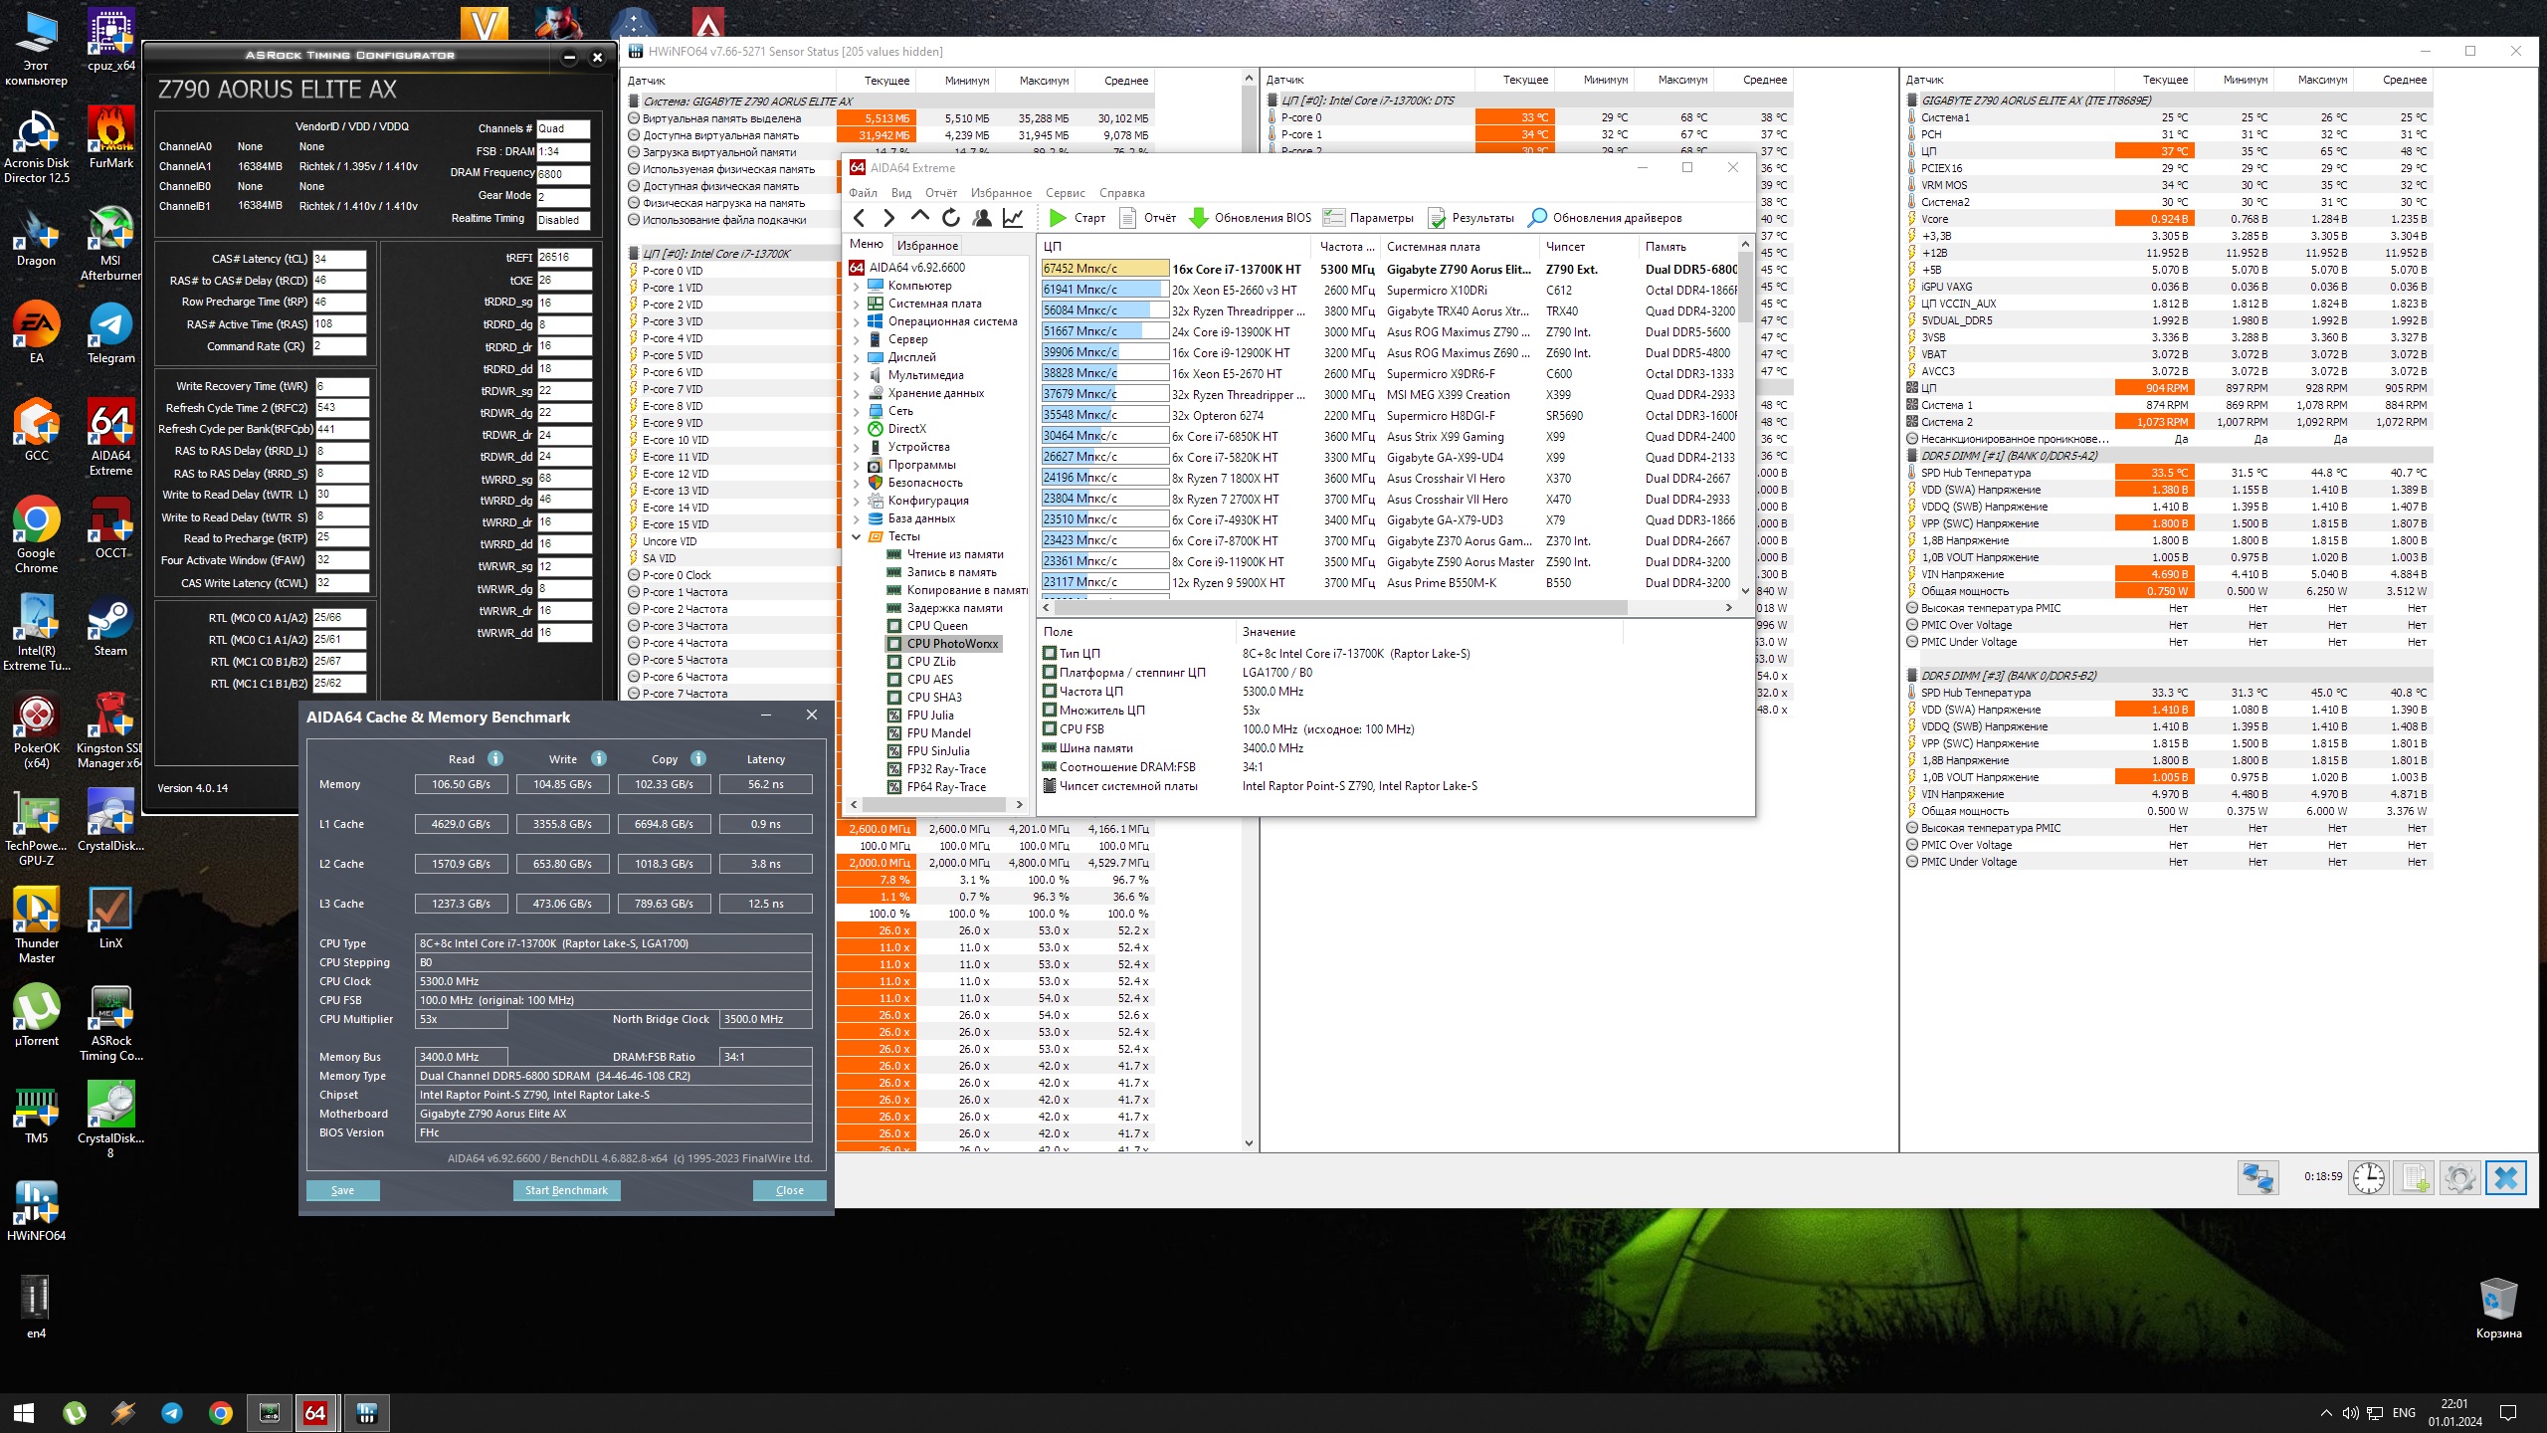Click the HWiNFO clock reset timer icon
Image resolution: width=2547 pixels, height=1433 pixels.
(x=2369, y=1177)
